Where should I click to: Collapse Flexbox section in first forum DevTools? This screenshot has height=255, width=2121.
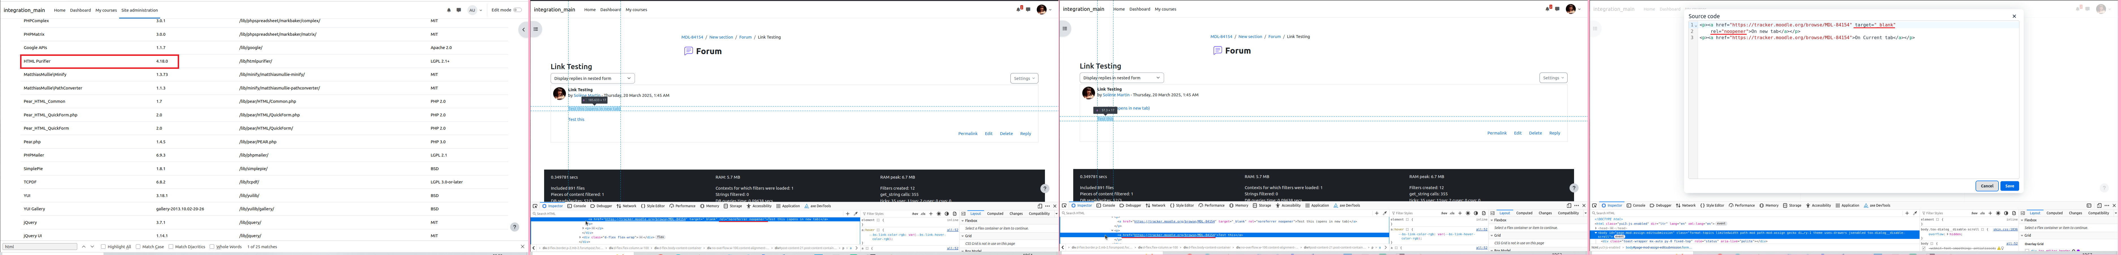click(963, 221)
